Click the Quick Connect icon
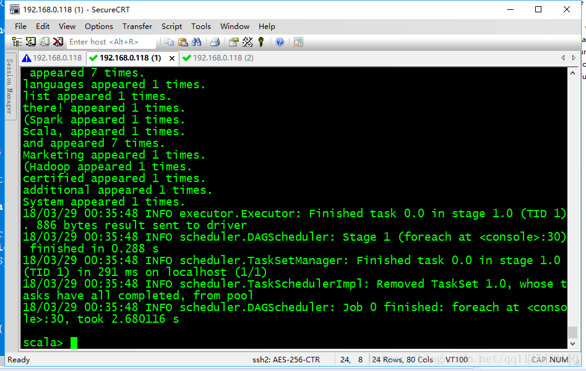The image size is (586, 371). (x=31, y=42)
